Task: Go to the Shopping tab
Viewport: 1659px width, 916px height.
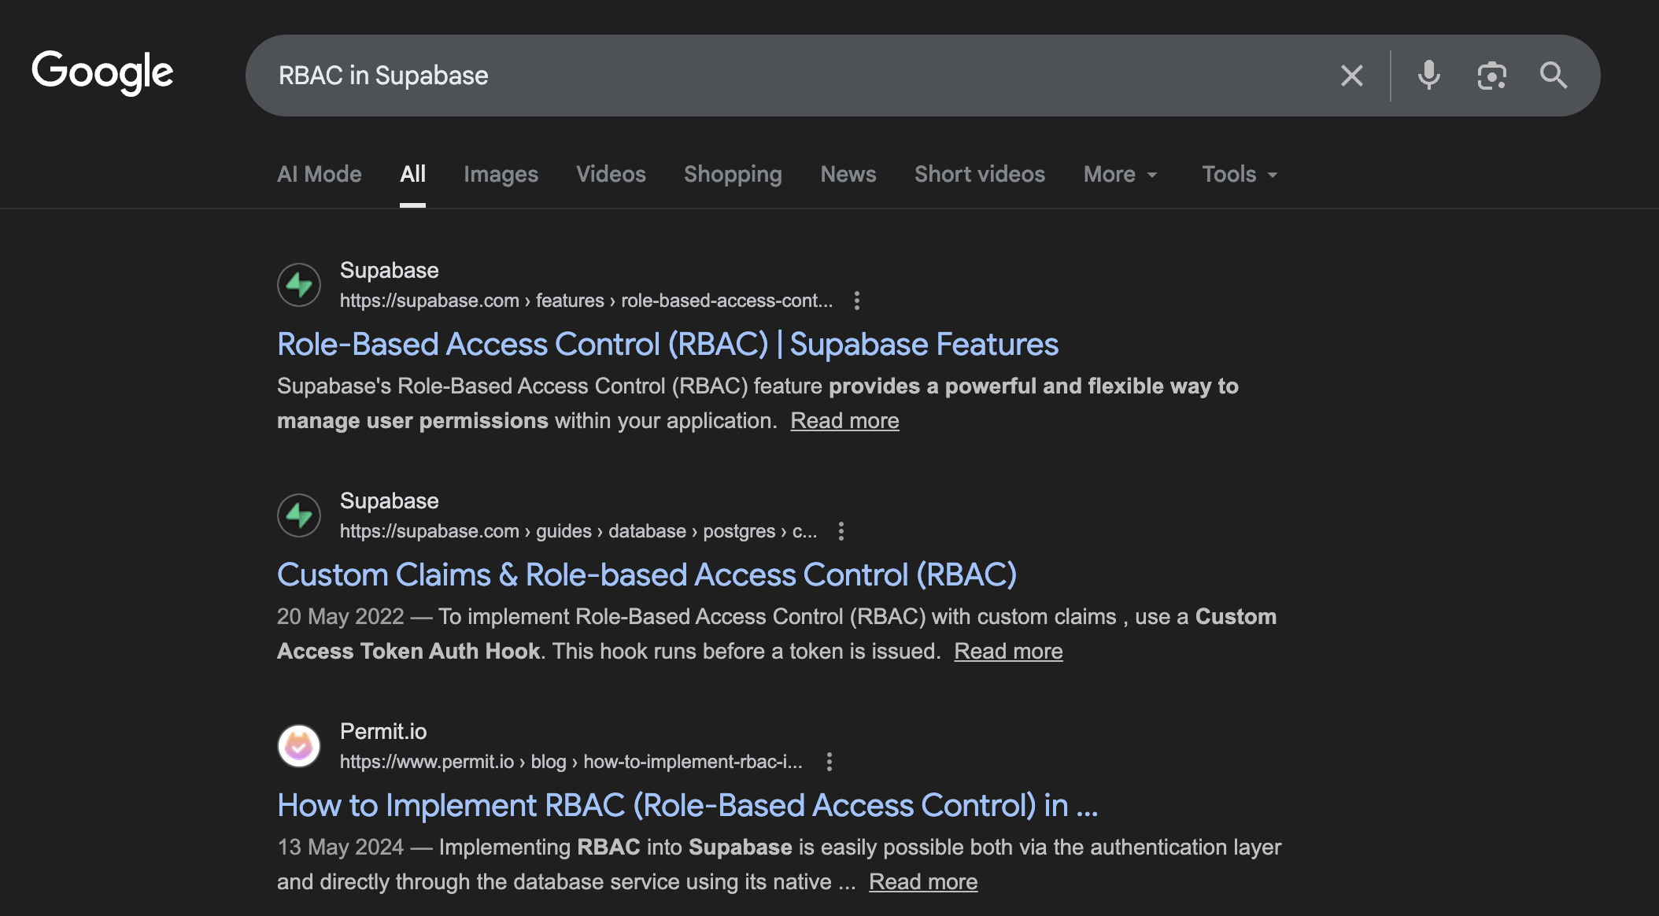Action: (733, 174)
